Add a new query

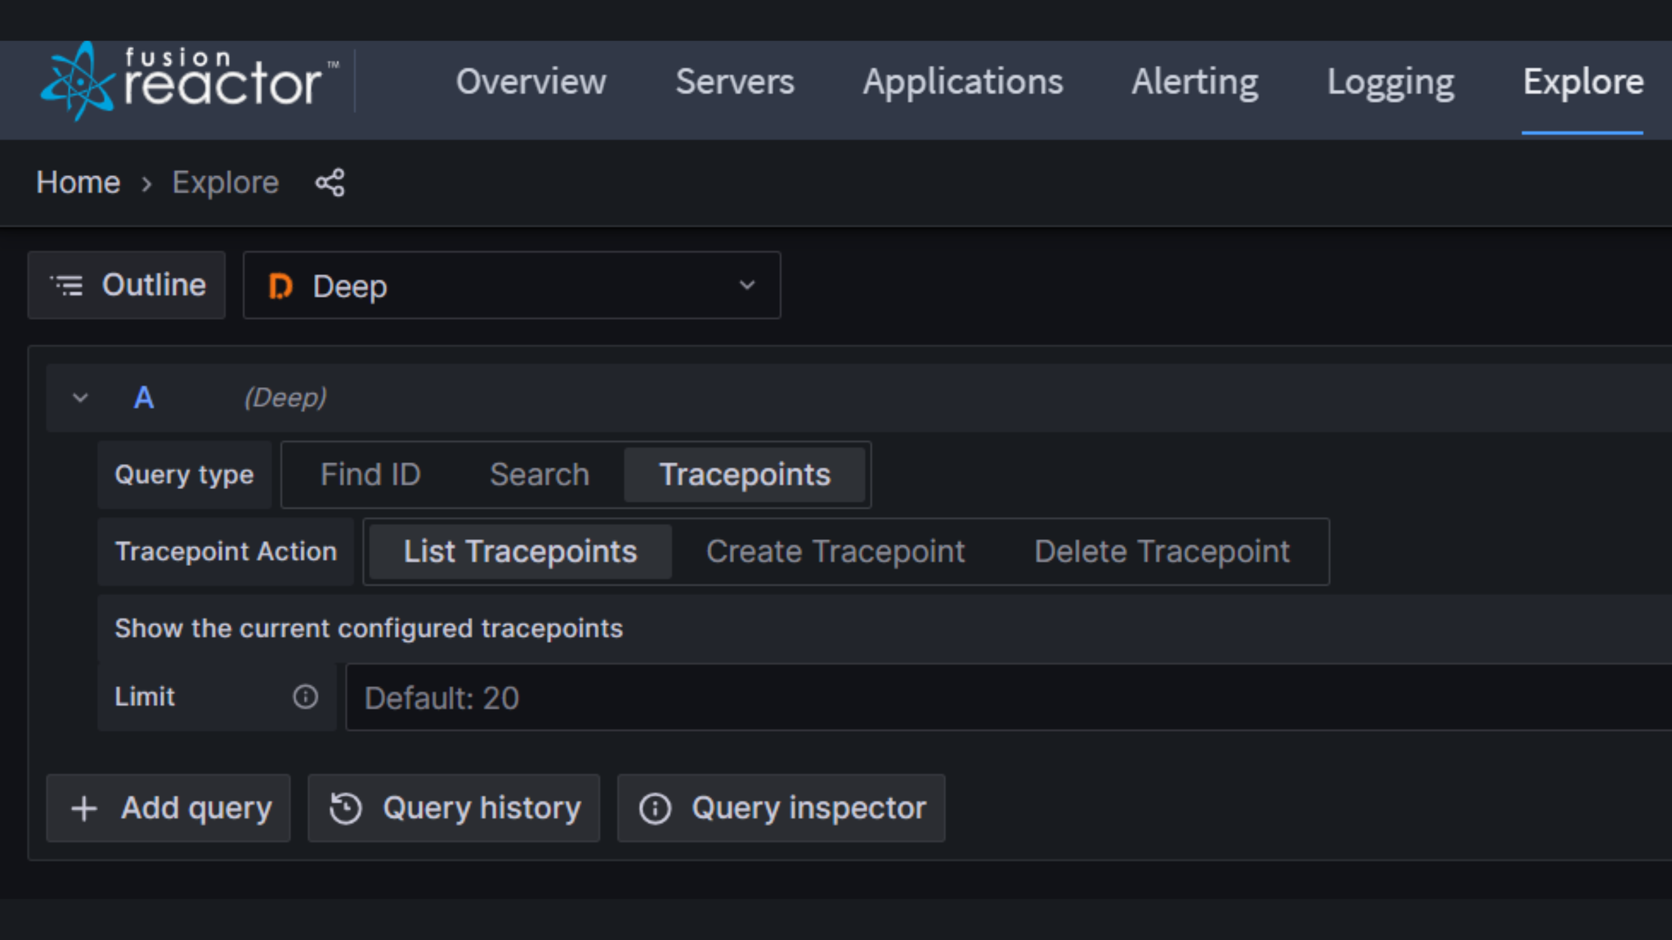point(169,808)
